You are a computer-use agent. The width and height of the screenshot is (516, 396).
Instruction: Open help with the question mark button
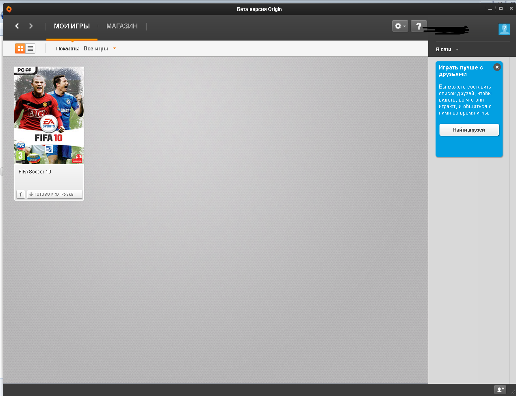418,26
